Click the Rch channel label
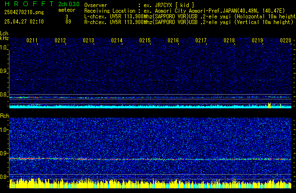The image size is (296, 193). (x=5, y=116)
